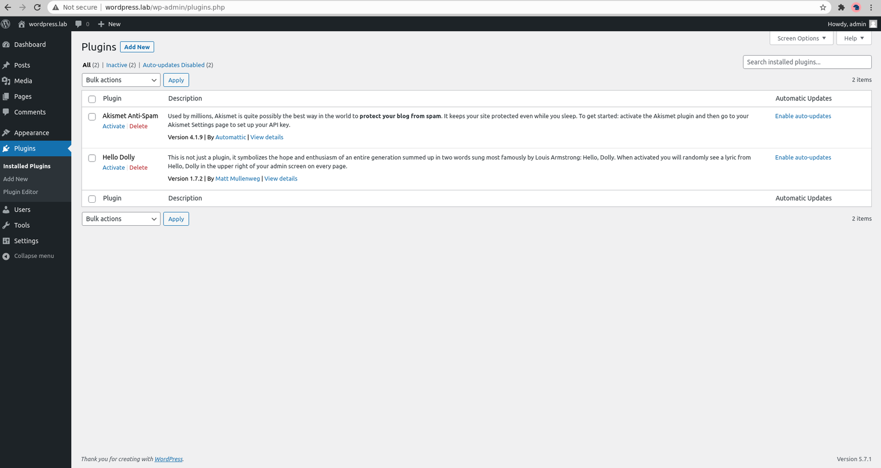Switch to the Auto-updates Disabled filter

tap(174, 65)
